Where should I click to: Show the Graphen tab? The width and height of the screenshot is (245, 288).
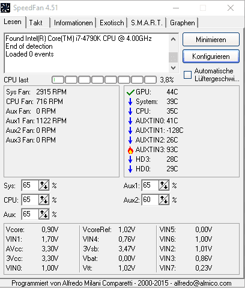click(x=183, y=23)
